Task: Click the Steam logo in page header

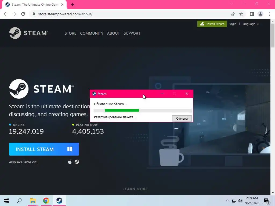Action: pos(28,33)
